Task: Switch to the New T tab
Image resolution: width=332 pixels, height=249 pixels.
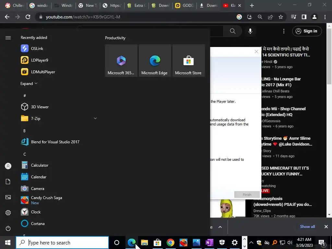Action: pos(88,6)
